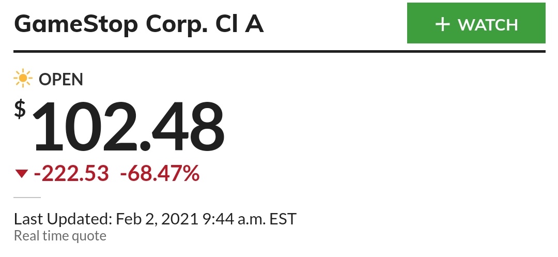Click the 9:44 a.m. EST timestamp
Image resolution: width=558 pixels, height=257 pixels.
point(249,219)
